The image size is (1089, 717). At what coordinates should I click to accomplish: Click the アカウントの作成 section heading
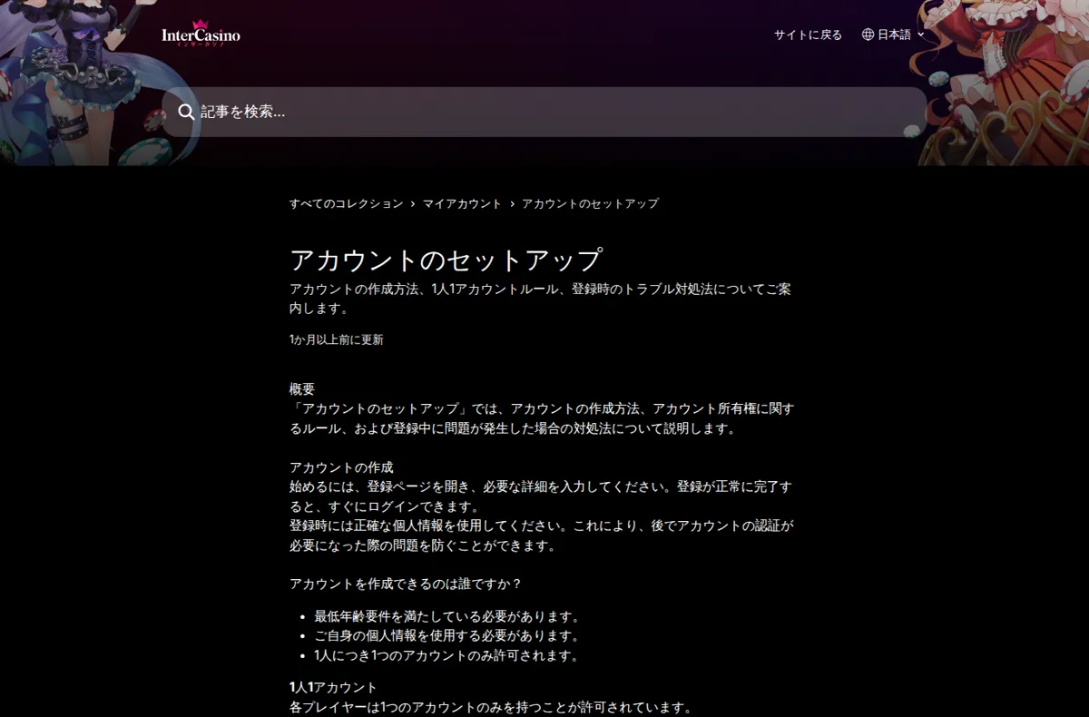pyautogui.click(x=341, y=467)
